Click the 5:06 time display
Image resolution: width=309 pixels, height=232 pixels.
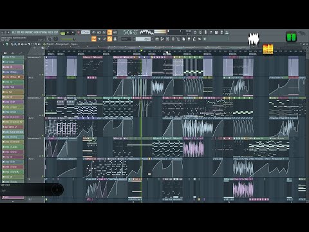click(131, 32)
